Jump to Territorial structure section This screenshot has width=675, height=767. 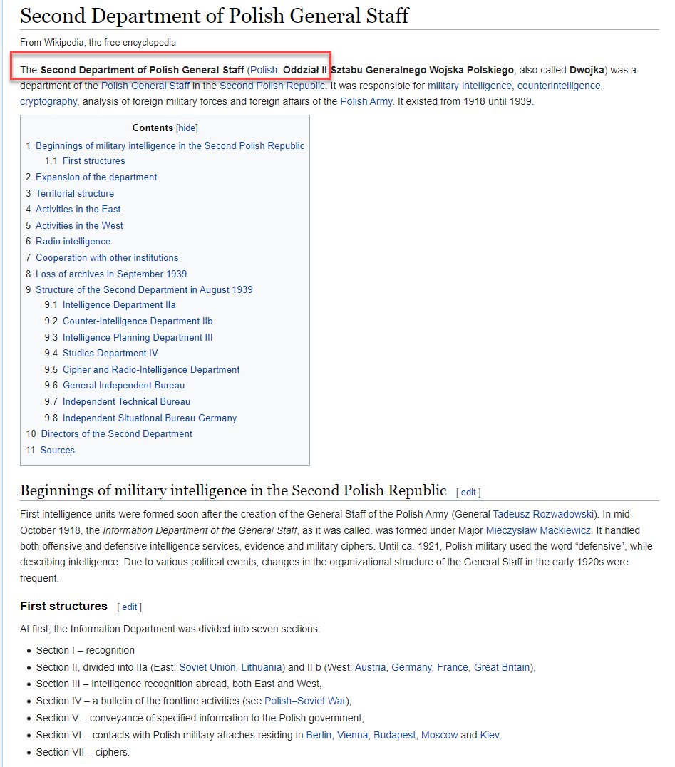point(75,193)
